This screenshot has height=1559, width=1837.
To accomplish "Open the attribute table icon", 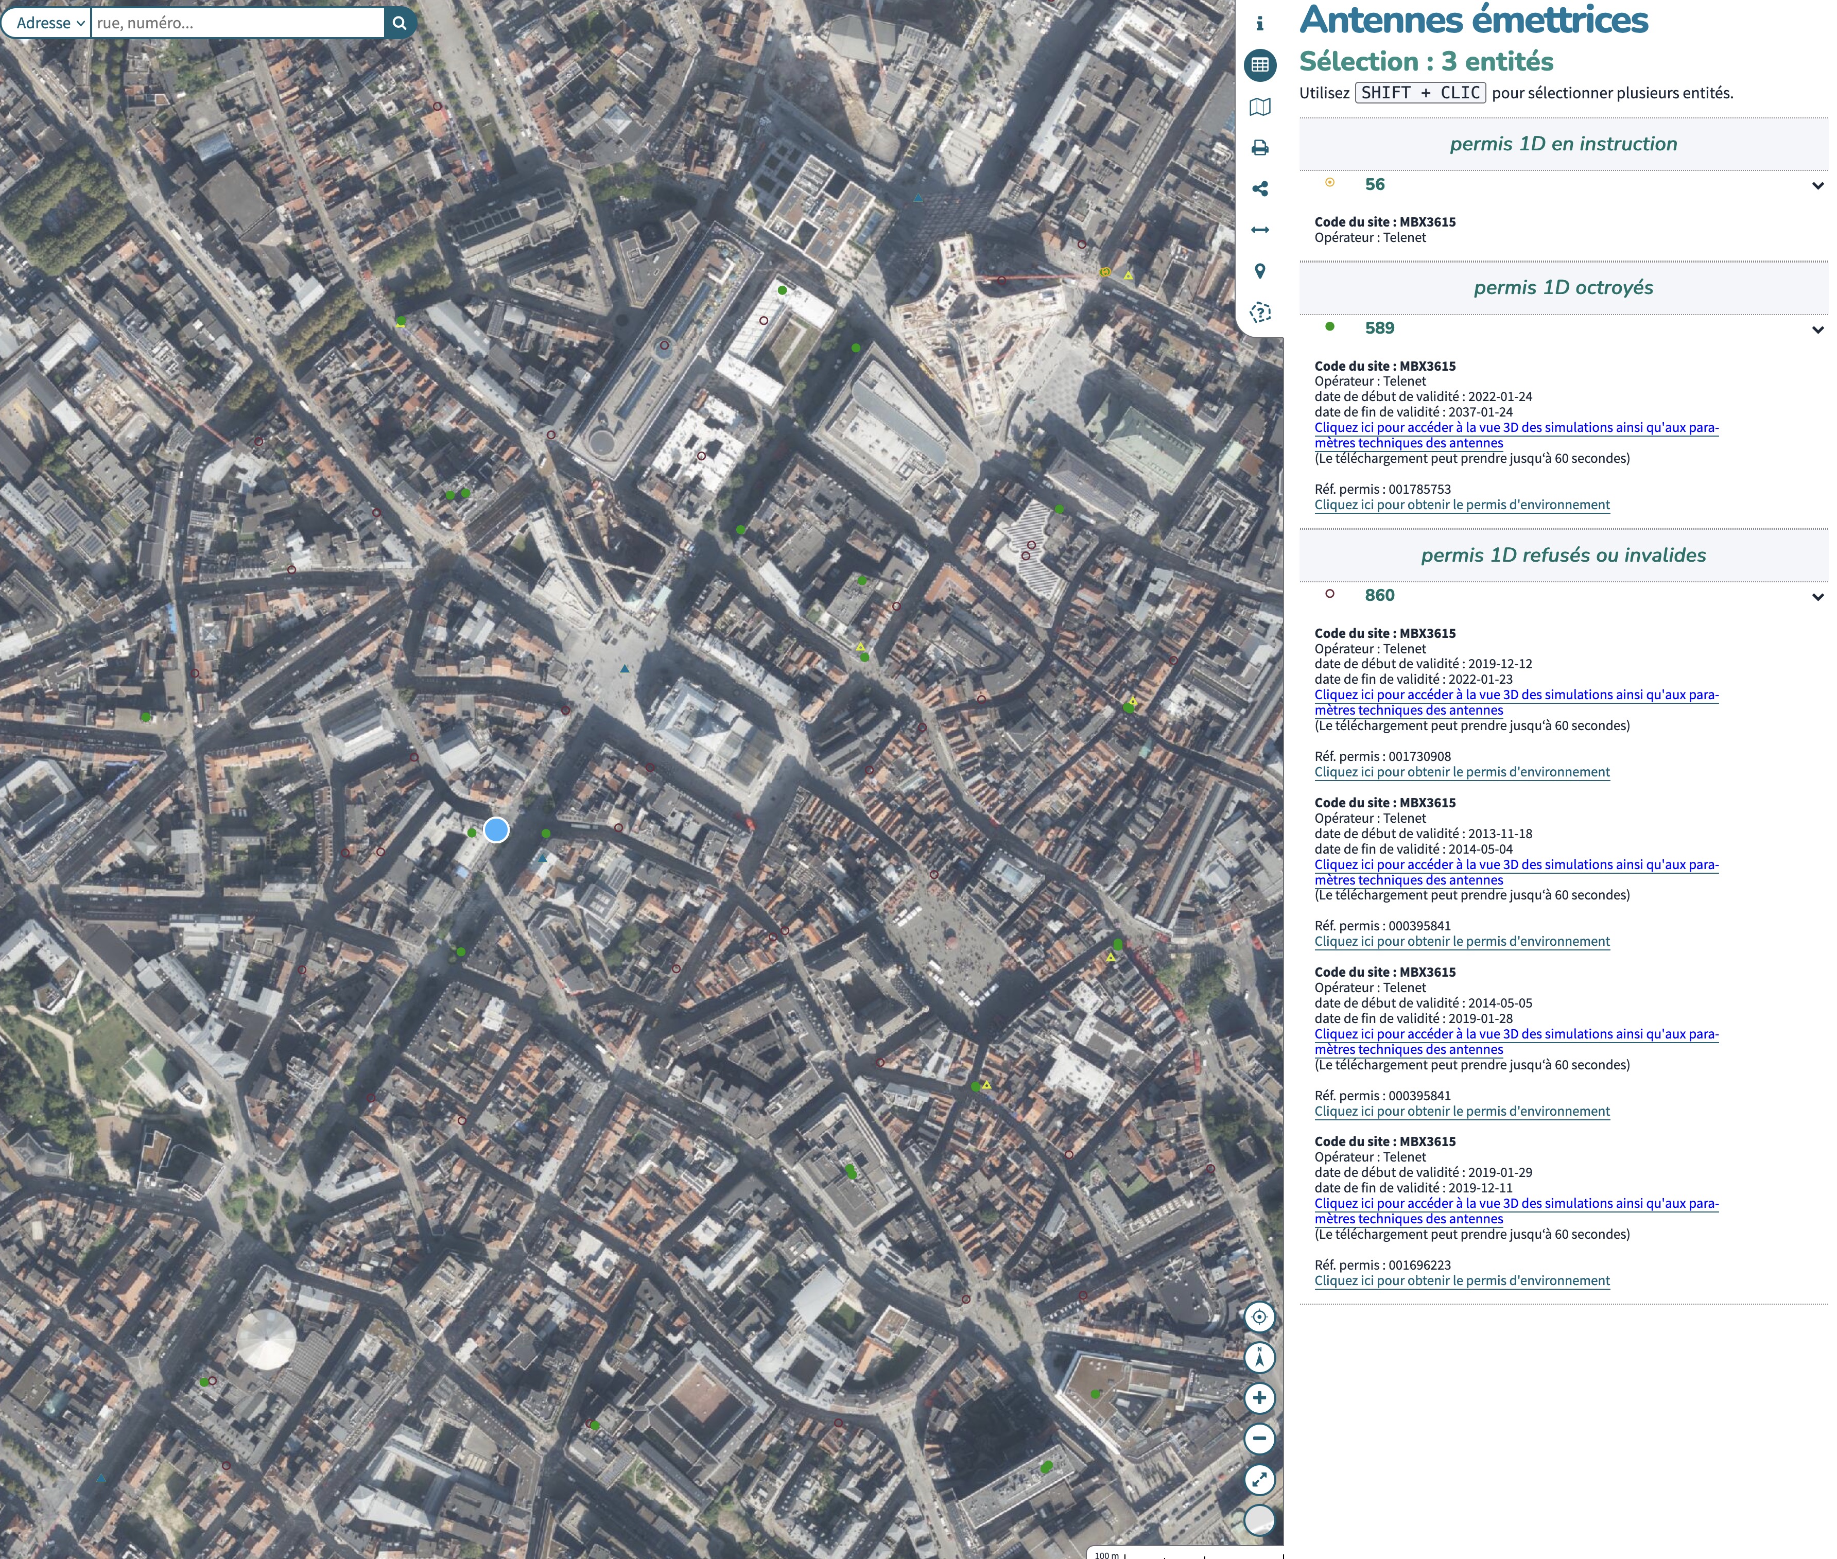I will pos(1260,64).
